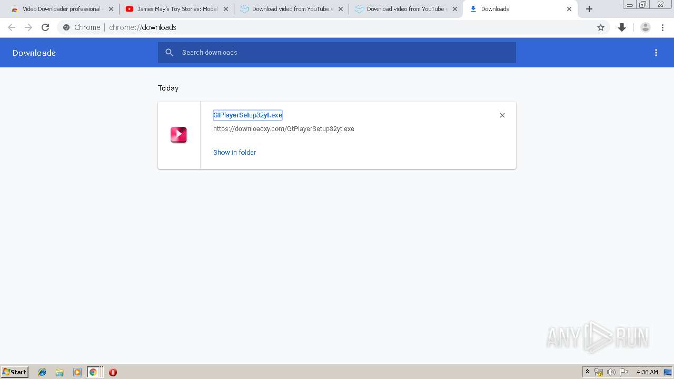Close the Downloads tab
The image size is (674, 379).
[x=569, y=9]
